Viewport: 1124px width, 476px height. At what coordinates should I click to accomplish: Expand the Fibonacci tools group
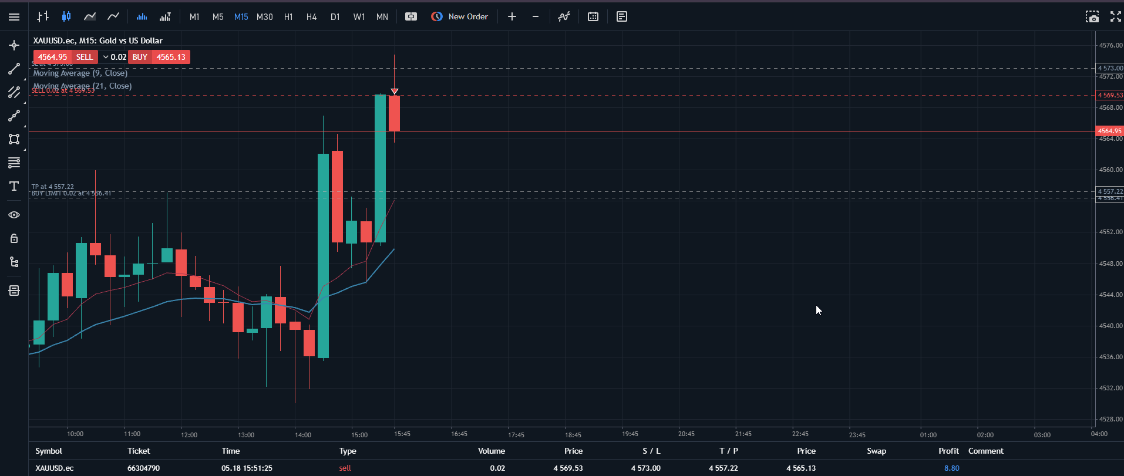tap(14, 163)
